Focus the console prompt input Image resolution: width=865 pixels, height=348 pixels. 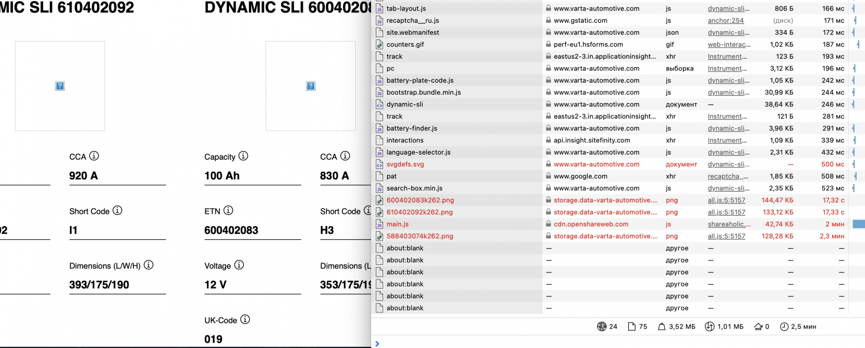621,343
